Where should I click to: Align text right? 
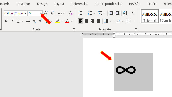pos(93,21)
